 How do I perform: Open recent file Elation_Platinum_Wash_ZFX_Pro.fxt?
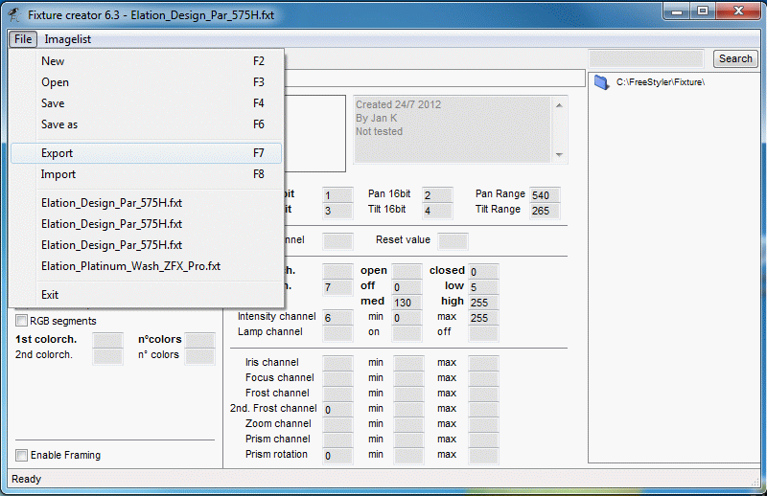click(147, 266)
